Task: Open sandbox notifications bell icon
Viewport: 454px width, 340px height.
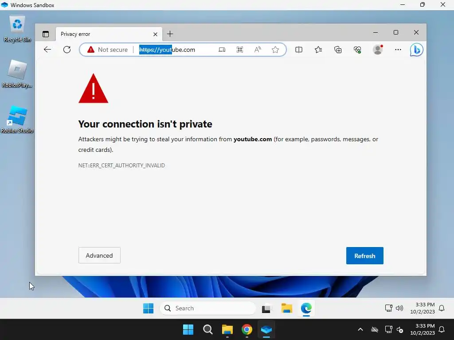Action: (x=442, y=308)
